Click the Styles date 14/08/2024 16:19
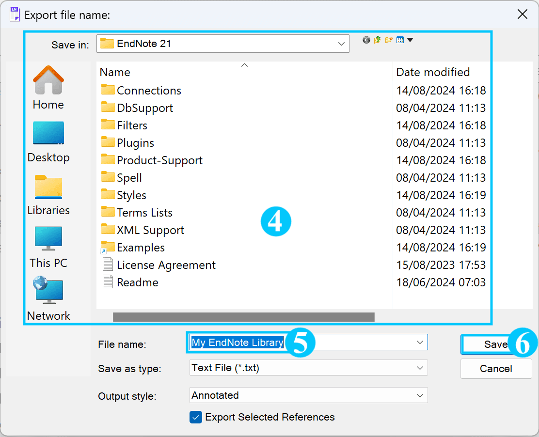This screenshot has width=539, height=437. [441, 195]
